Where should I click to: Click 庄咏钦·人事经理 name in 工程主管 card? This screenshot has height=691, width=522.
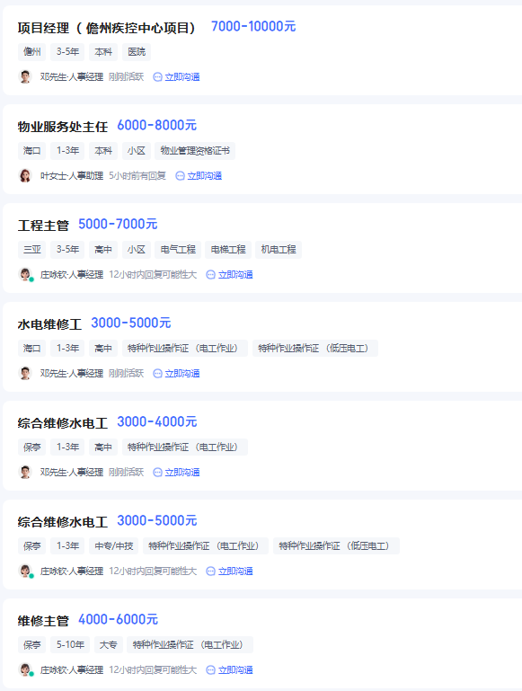tap(72, 274)
